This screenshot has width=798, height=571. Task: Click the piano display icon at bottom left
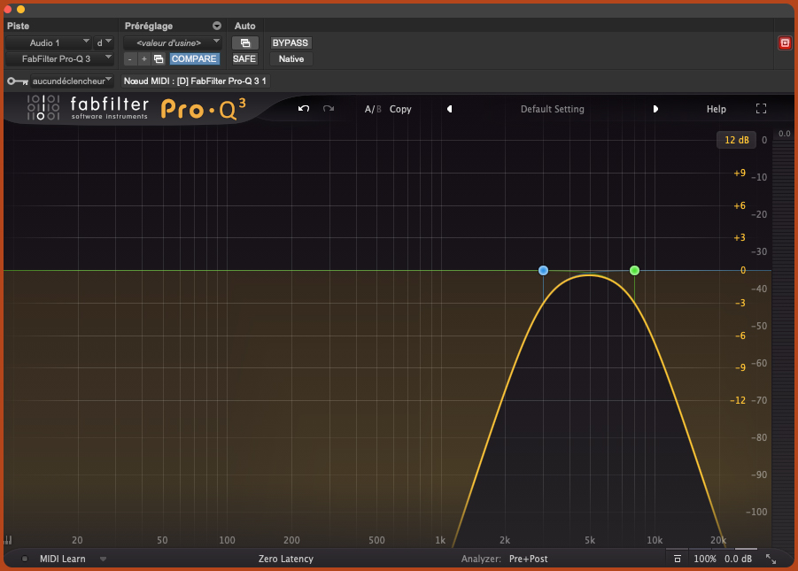coord(9,539)
